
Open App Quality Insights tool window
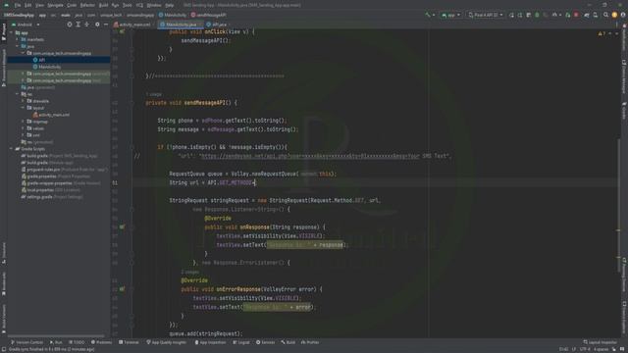pos(166,342)
